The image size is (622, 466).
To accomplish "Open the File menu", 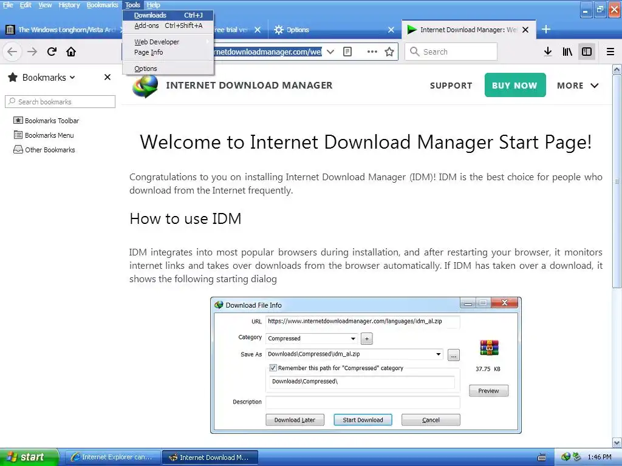I will (8, 5).
